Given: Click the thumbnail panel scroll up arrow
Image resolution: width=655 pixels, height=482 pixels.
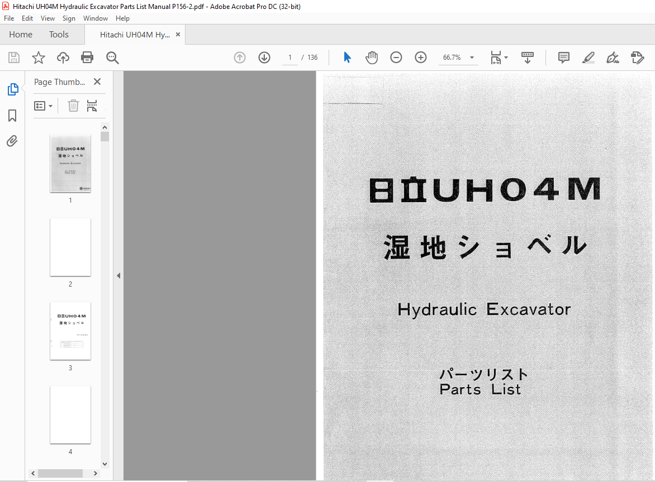Looking at the screenshot, I should [x=105, y=127].
